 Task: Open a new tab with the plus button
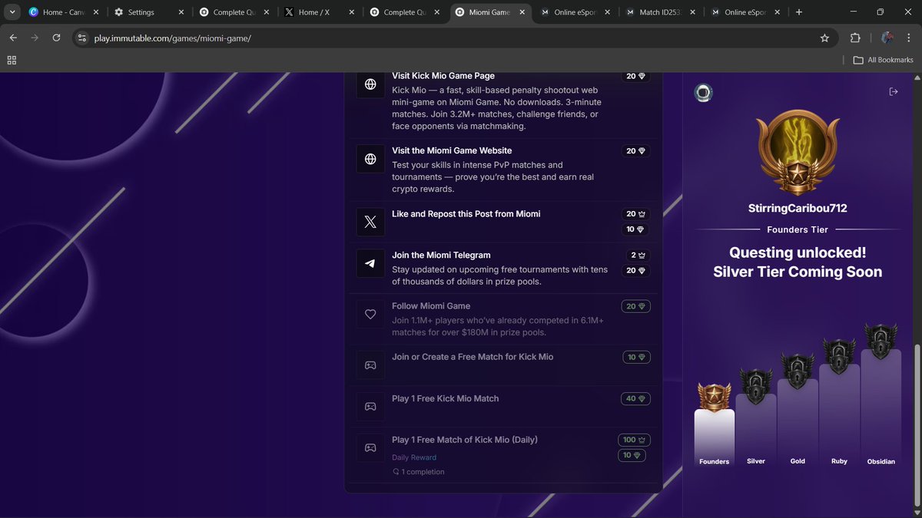(x=799, y=12)
